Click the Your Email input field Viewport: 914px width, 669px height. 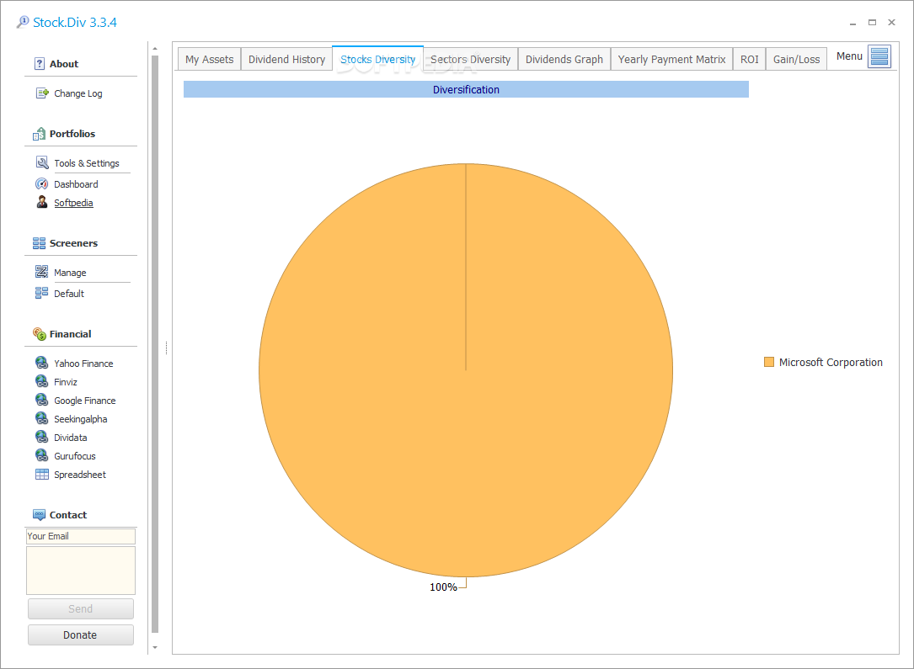(x=80, y=536)
